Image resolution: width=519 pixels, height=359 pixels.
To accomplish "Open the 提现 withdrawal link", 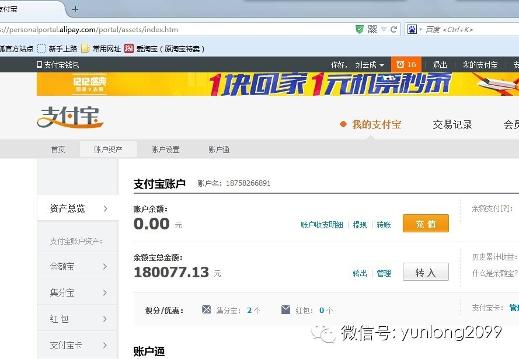I will (x=360, y=224).
